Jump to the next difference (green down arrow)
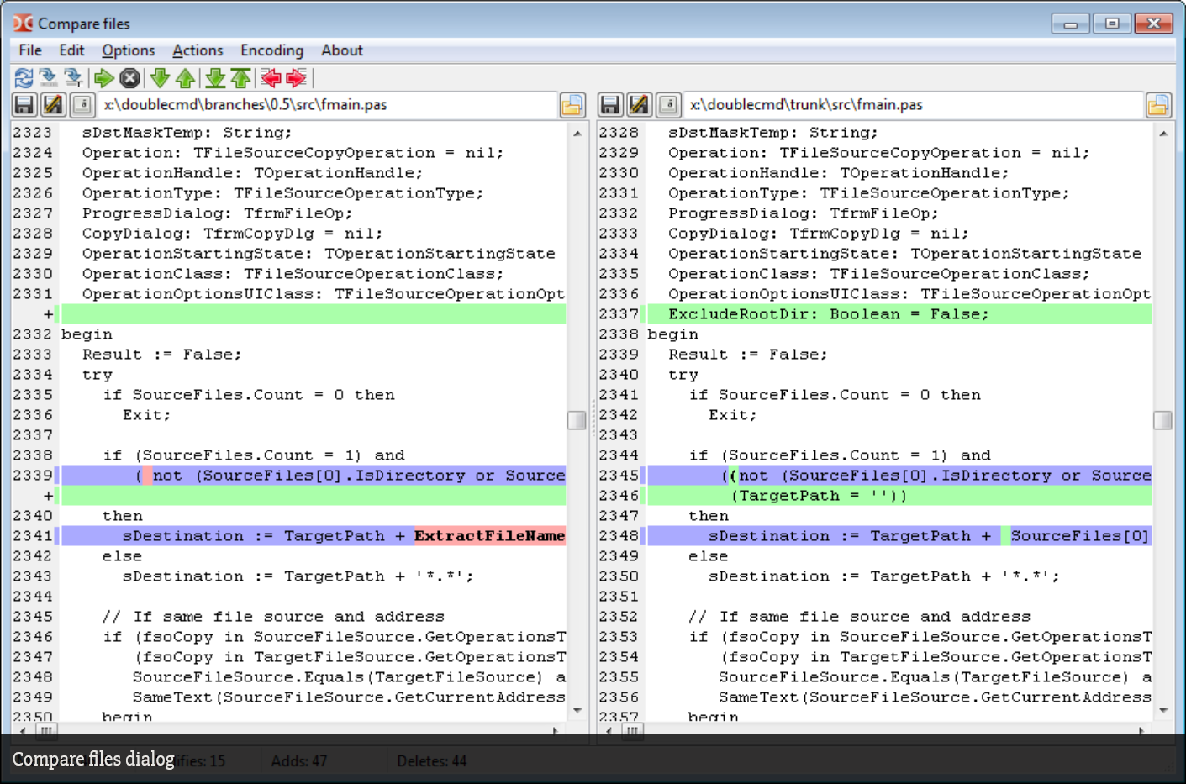 (160, 78)
